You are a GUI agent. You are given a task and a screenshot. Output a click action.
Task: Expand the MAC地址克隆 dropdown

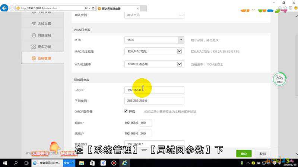(179, 51)
